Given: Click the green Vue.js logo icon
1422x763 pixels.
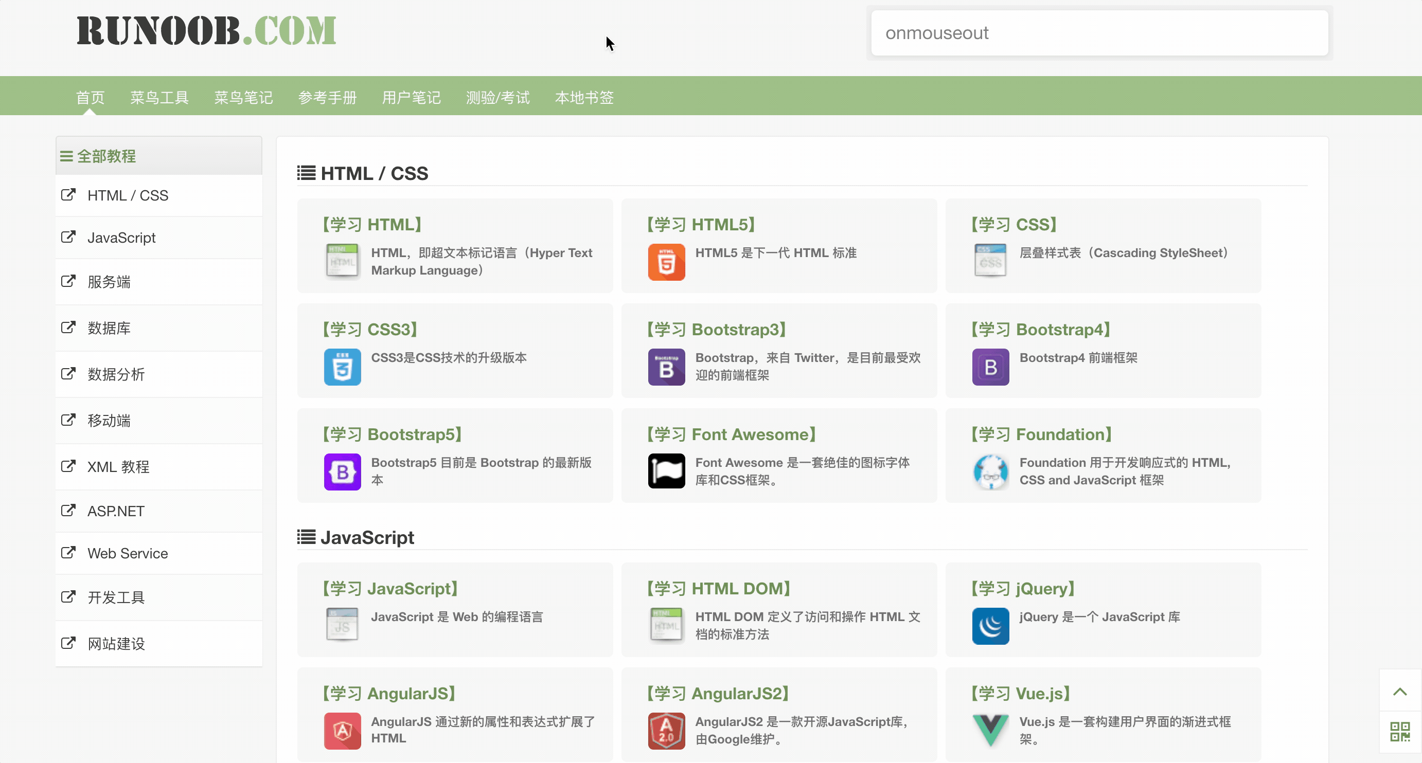Looking at the screenshot, I should (990, 730).
